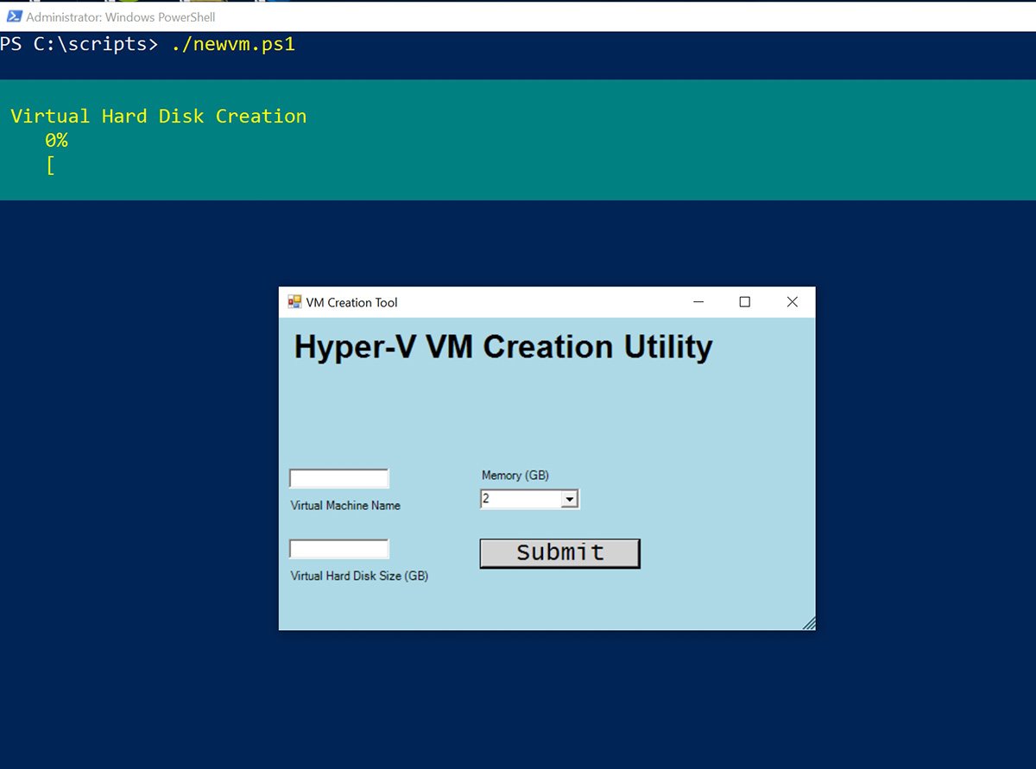Click the Hyper-V VM Creation Utility heading
This screenshot has width=1036, height=769.
pos(503,347)
